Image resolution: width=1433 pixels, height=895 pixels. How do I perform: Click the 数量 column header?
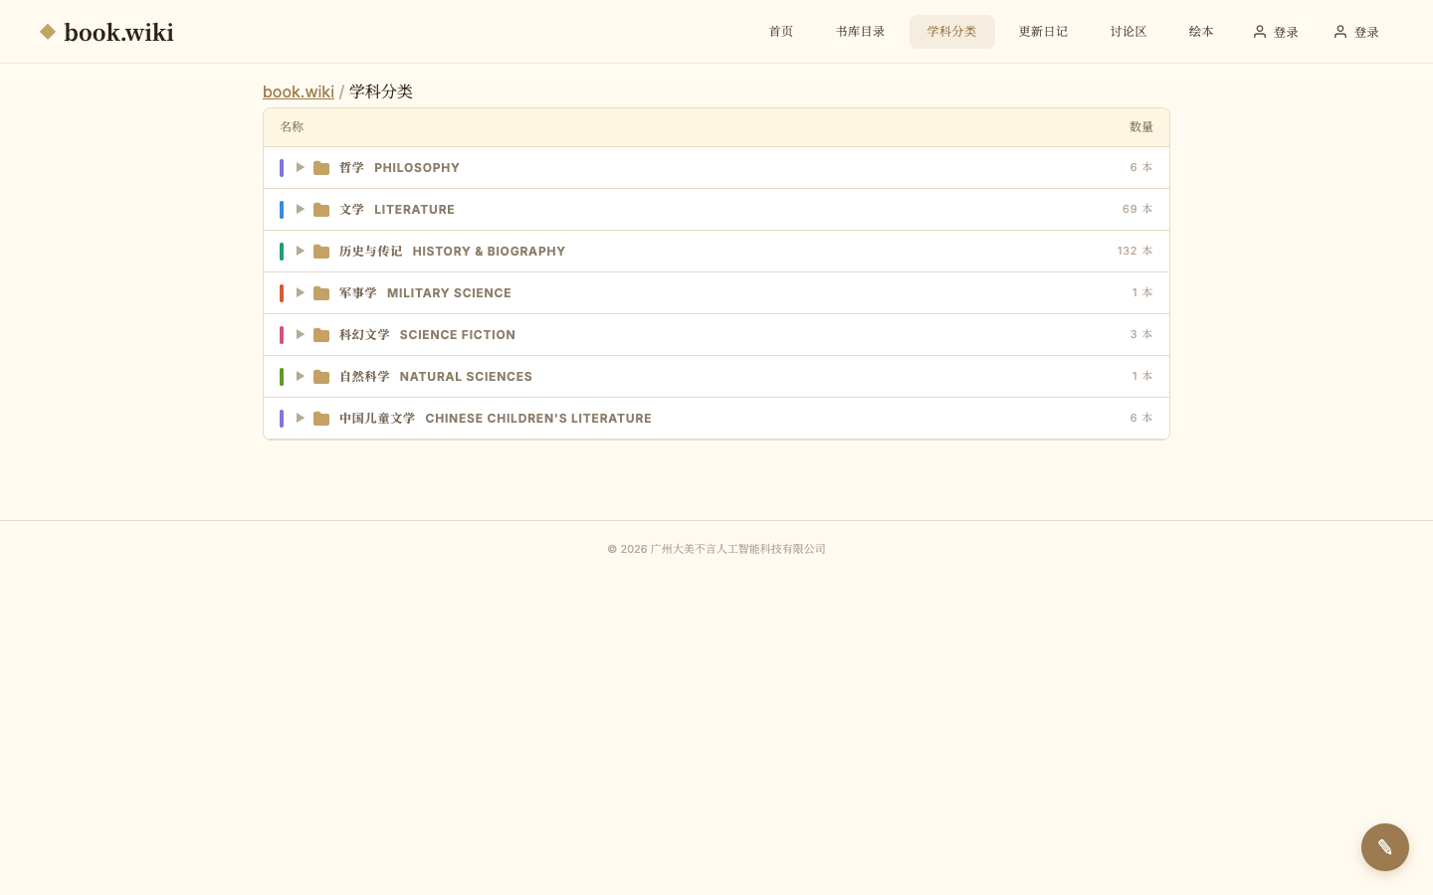point(1141,127)
